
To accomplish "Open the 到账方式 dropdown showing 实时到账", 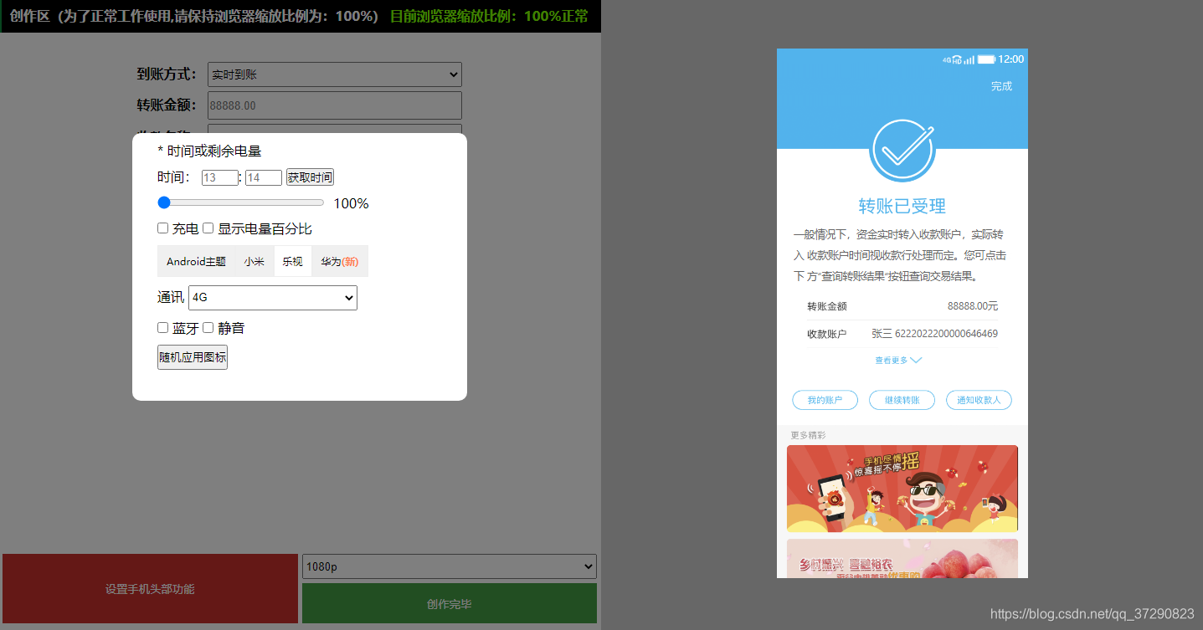I will [335, 74].
